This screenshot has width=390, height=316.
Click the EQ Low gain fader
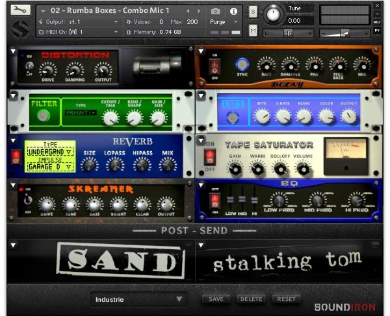[230, 199]
